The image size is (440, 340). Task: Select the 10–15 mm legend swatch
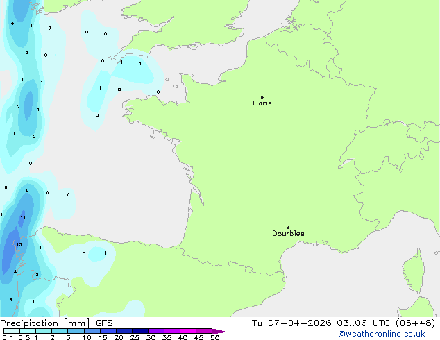92,331
